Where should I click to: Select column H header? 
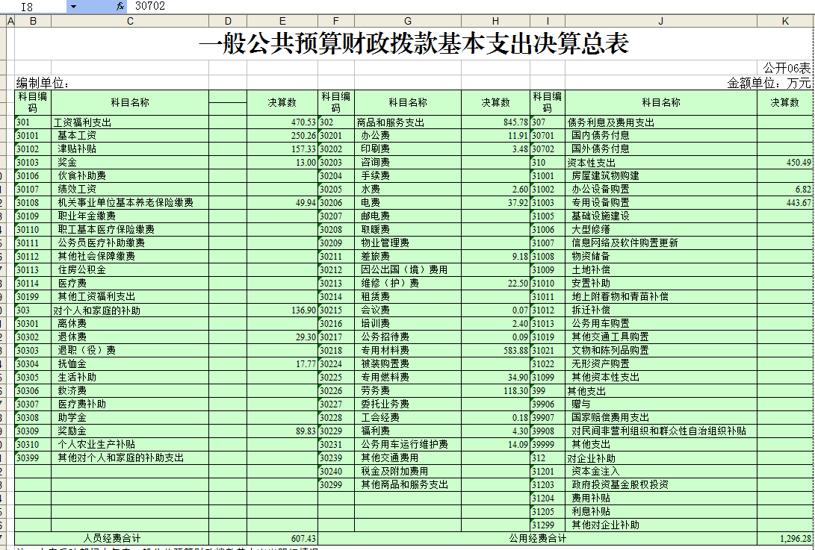(495, 21)
